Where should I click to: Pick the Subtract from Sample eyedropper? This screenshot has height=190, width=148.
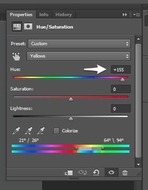[41, 131]
